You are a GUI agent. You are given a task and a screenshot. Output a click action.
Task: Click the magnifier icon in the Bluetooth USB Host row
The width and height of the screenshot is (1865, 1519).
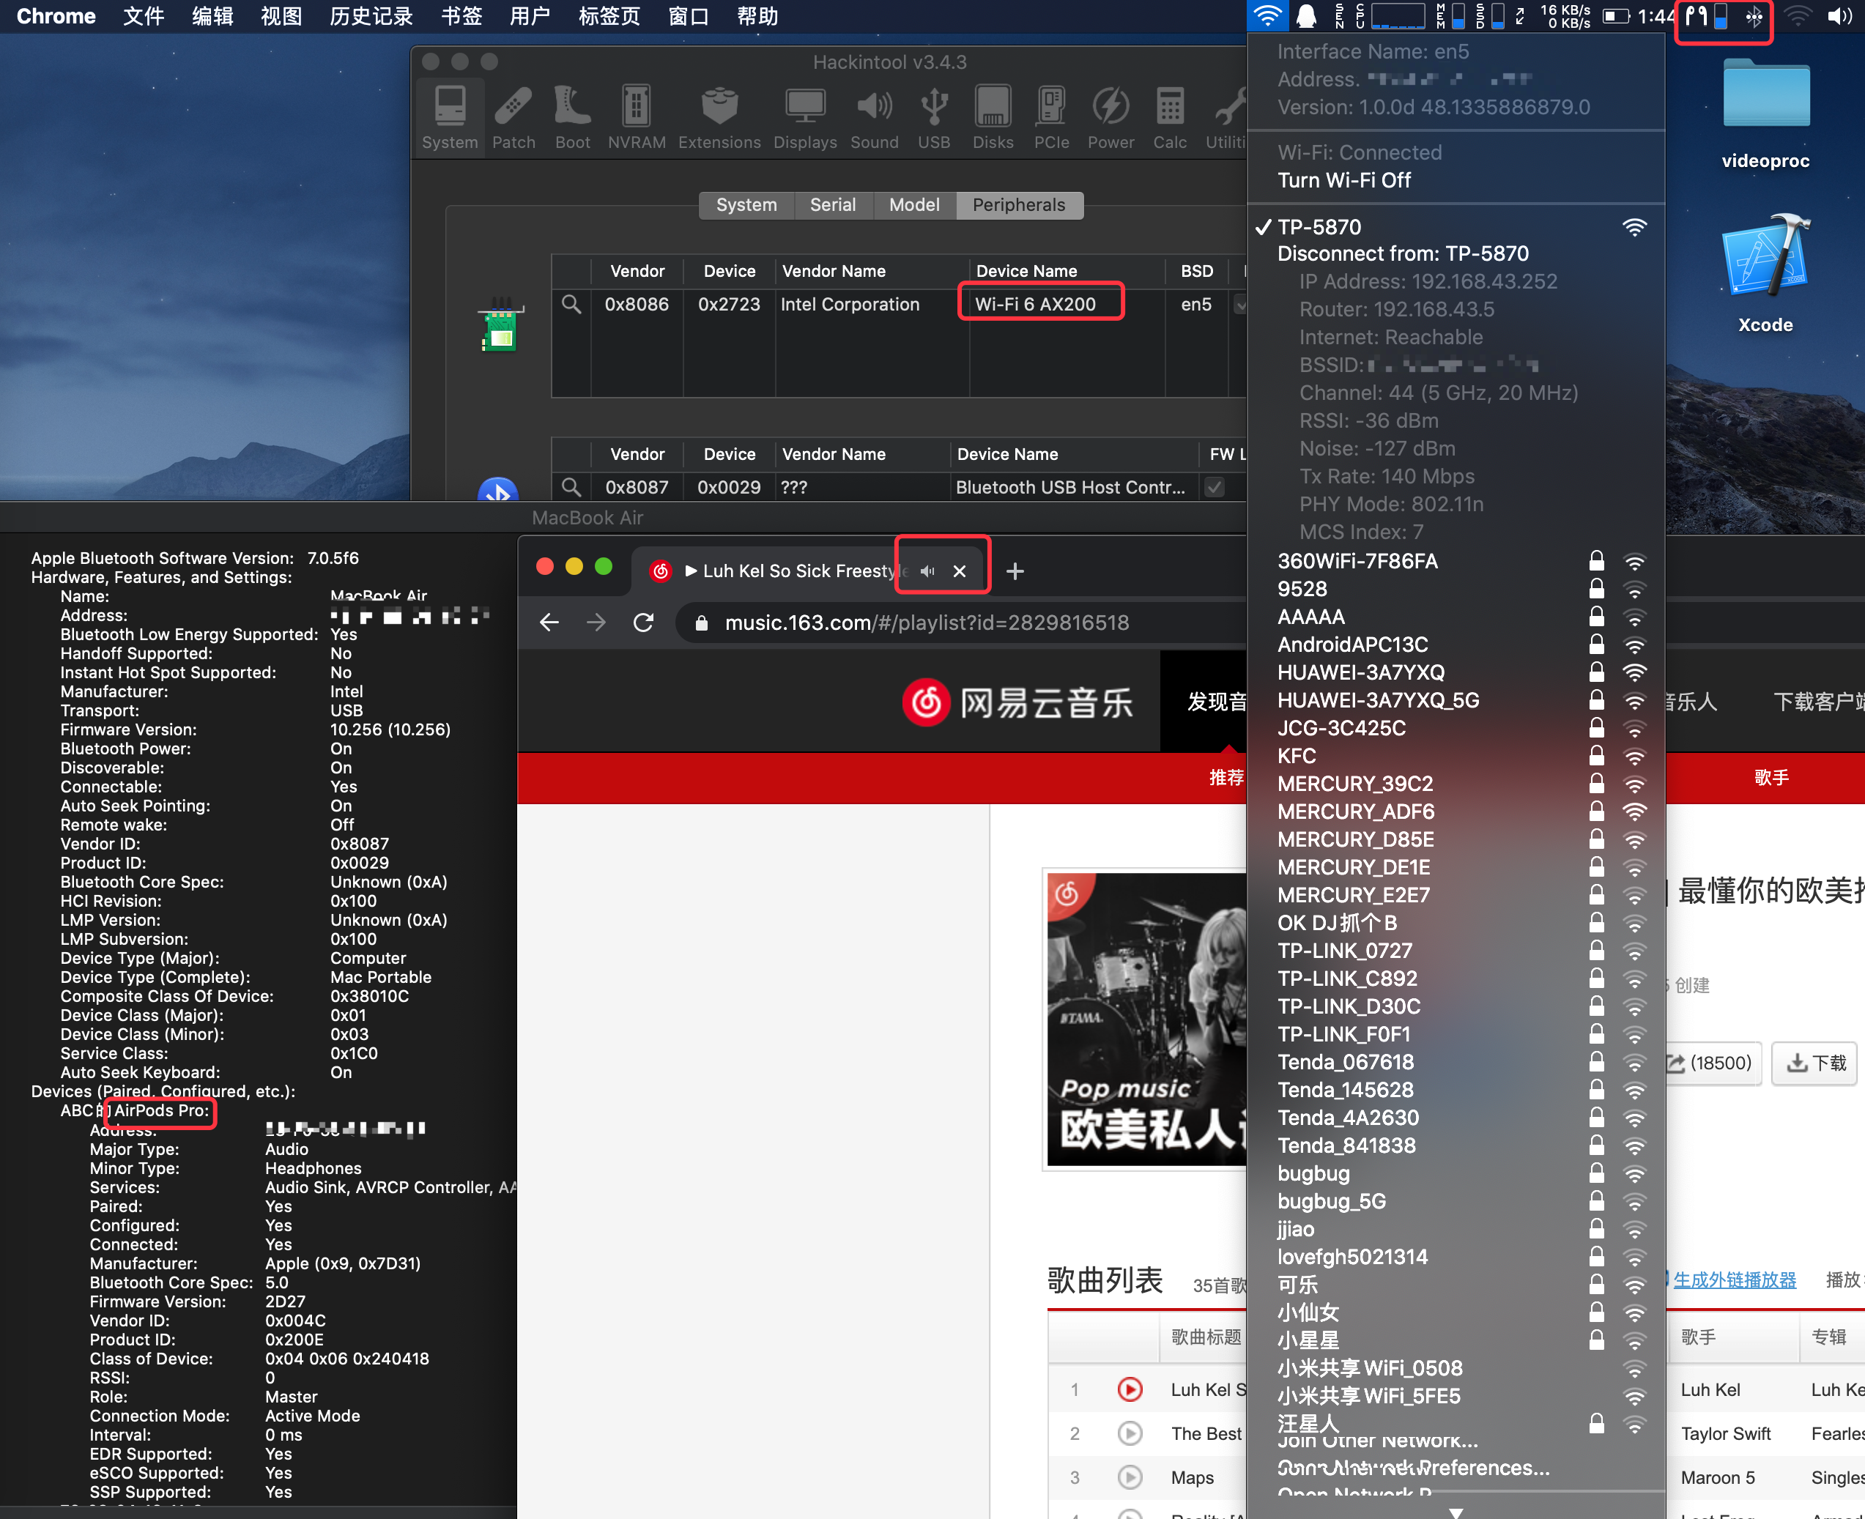coord(571,487)
